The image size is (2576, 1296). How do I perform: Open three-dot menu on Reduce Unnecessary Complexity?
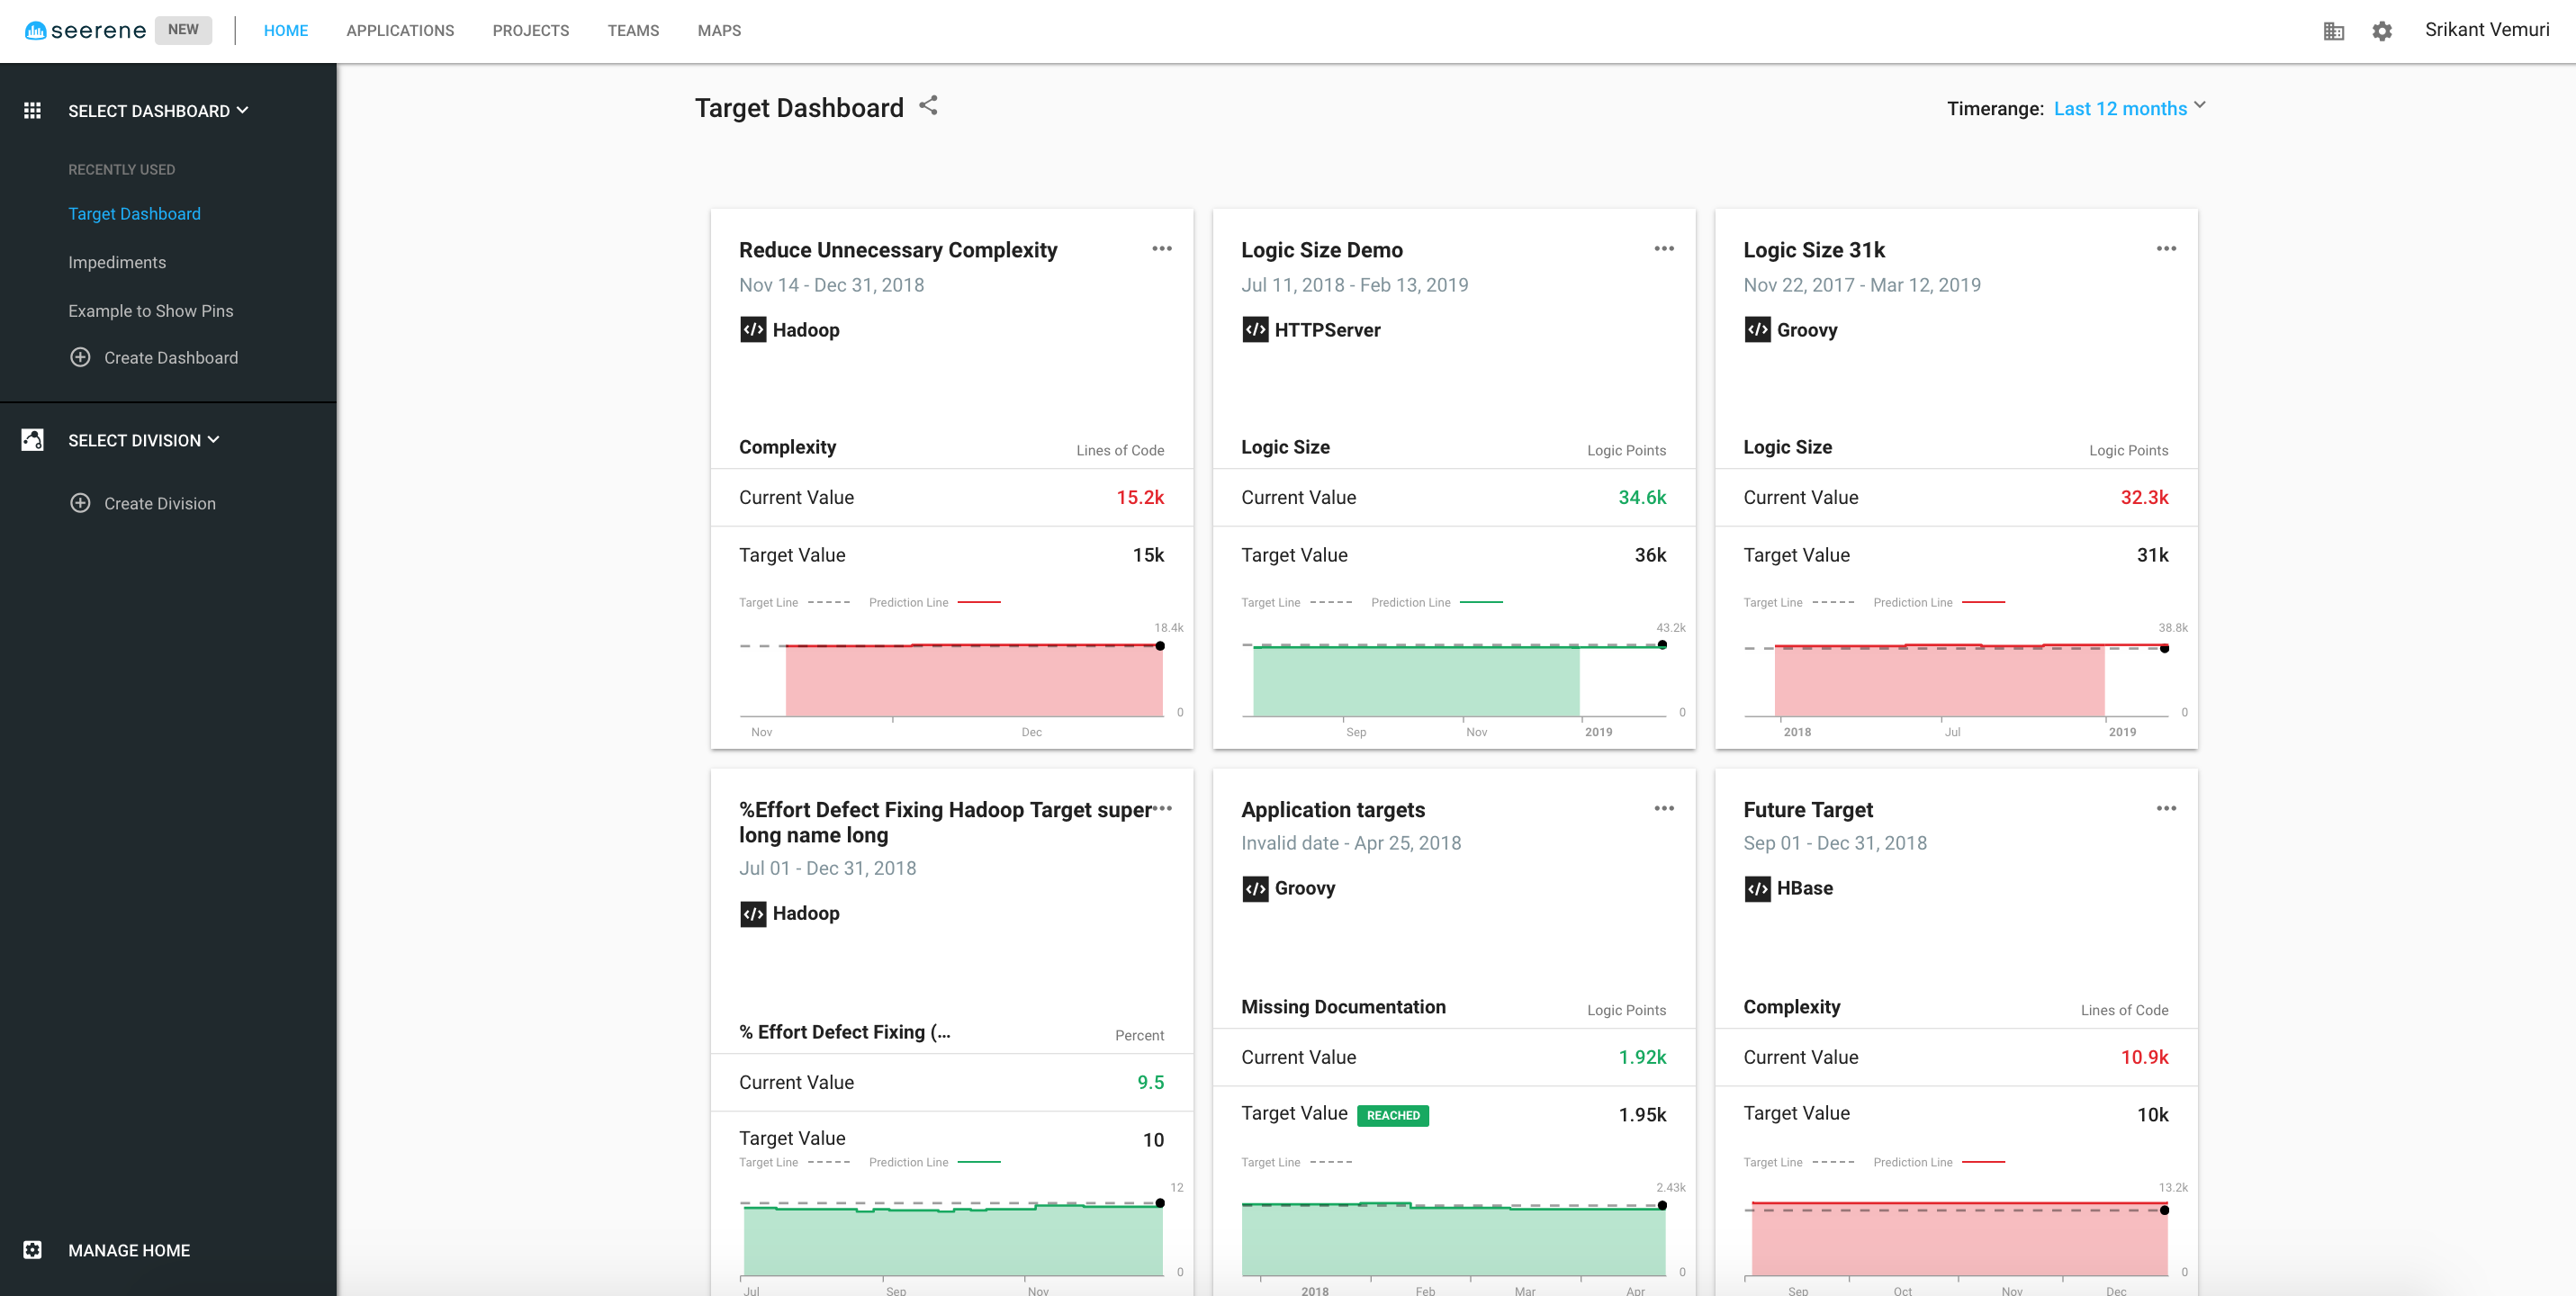[x=1161, y=249]
